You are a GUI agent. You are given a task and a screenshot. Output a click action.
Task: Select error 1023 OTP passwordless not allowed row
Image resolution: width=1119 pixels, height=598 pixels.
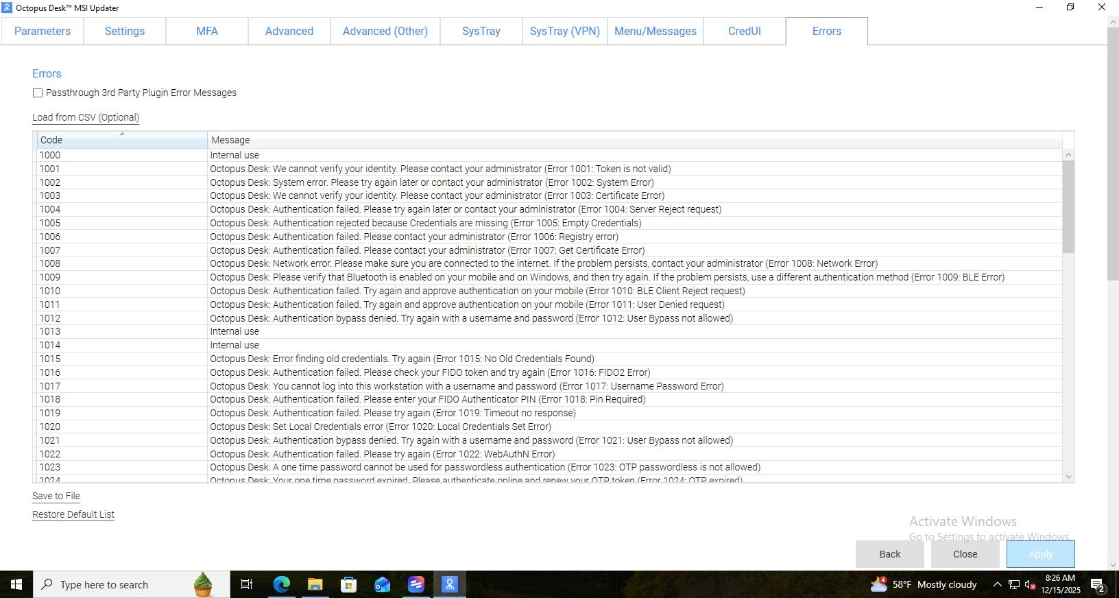coord(549,467)
